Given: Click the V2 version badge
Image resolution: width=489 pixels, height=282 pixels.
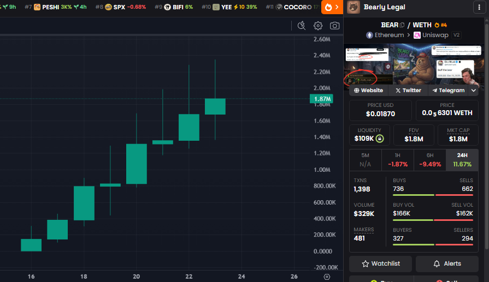Looking at the screenshot, I should [456, 35].
